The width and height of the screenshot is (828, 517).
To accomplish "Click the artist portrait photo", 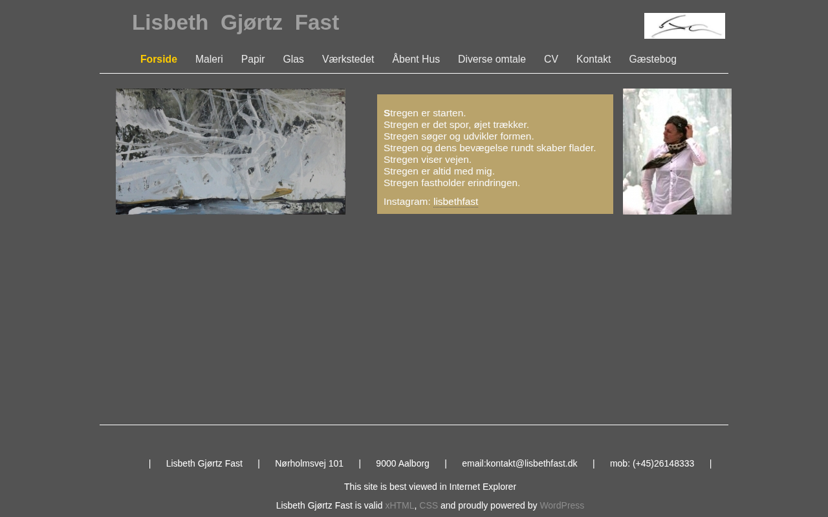I will click(677, 151).
